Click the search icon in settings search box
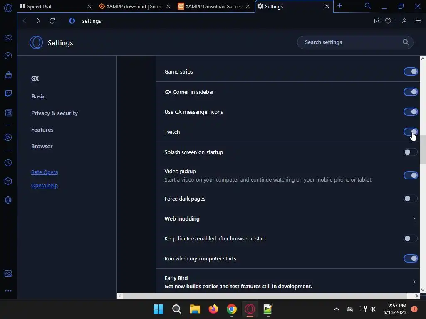This screenshot has width=426, height=319. point(405,42)
